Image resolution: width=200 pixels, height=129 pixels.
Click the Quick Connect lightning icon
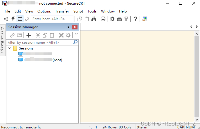13,19
